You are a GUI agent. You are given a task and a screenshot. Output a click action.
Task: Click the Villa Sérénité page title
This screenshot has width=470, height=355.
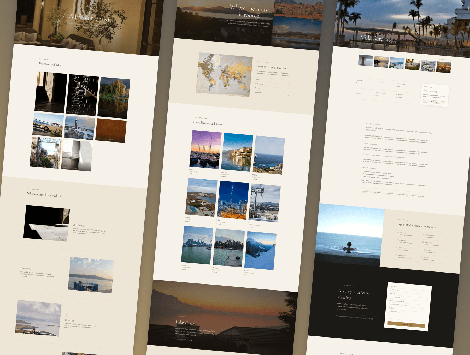377,38
